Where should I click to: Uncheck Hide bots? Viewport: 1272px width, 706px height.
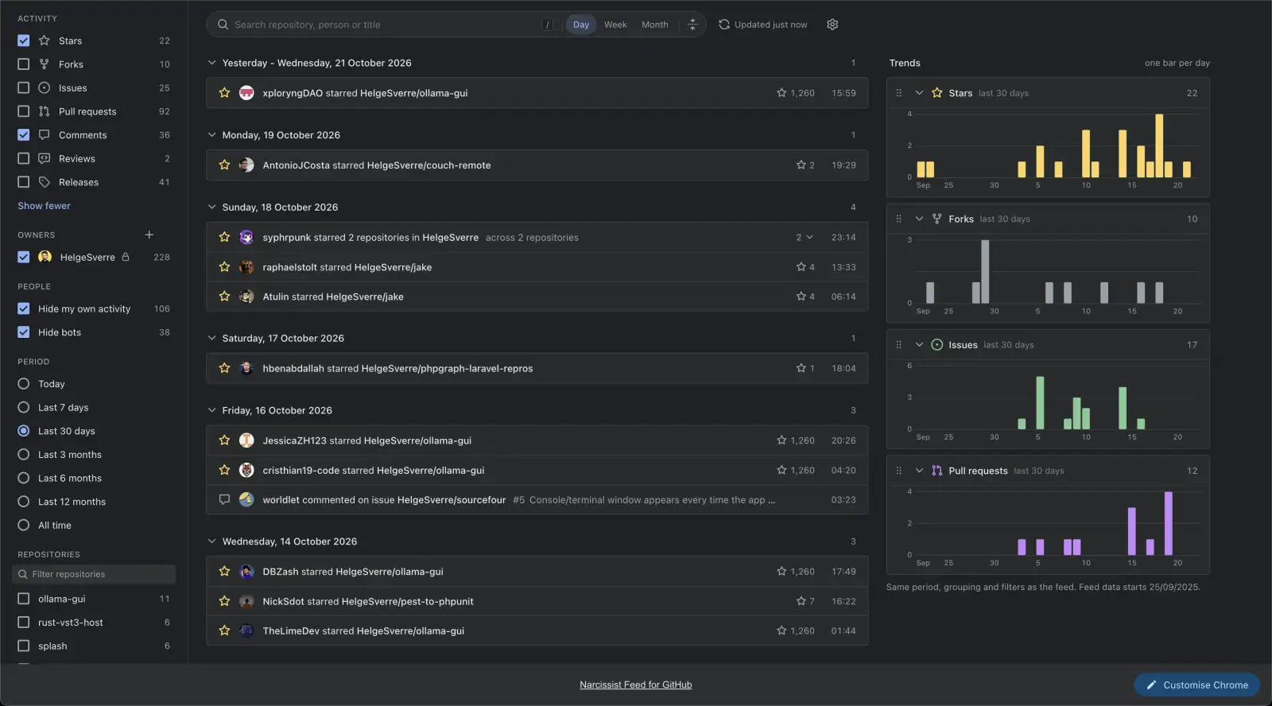(24, 332)
